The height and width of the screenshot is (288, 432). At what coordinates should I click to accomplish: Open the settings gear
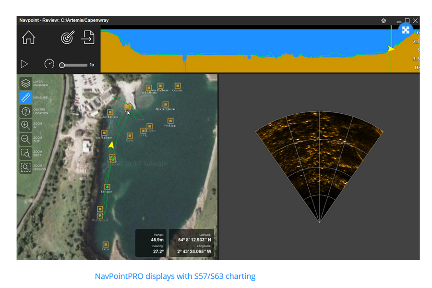pos(384,21)
